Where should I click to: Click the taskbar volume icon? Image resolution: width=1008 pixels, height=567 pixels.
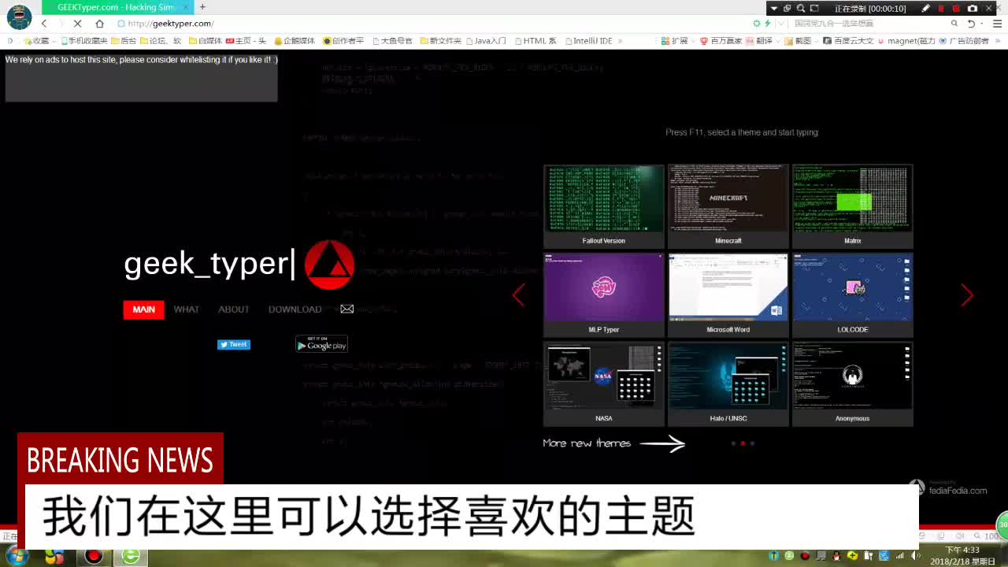914,556
